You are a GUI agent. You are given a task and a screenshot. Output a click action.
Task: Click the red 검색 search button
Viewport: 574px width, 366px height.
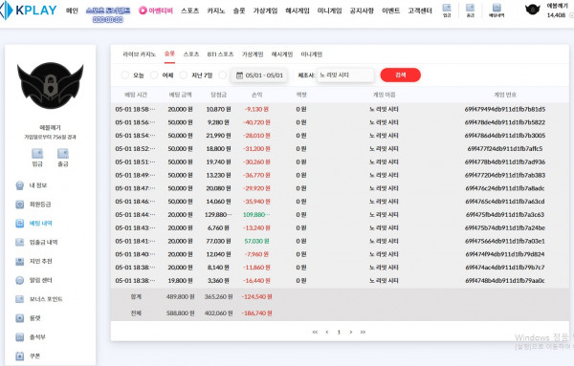click(401, 75)
